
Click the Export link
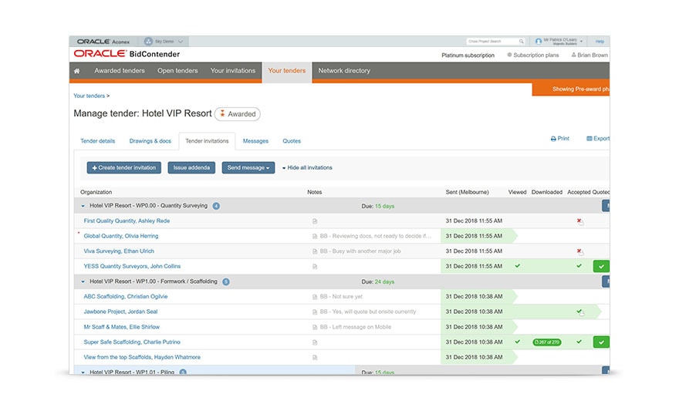pyautogui.click(x=598, y=139)
